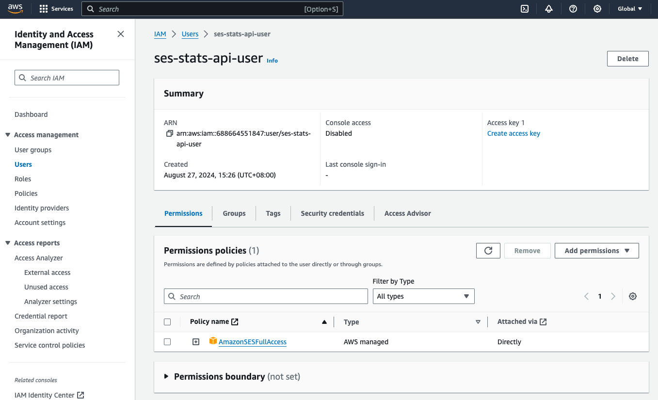Open Analyzer settings in the sidebar
Image resolution: width=658 pixels, height=400 pixels.
coord(50,302)
